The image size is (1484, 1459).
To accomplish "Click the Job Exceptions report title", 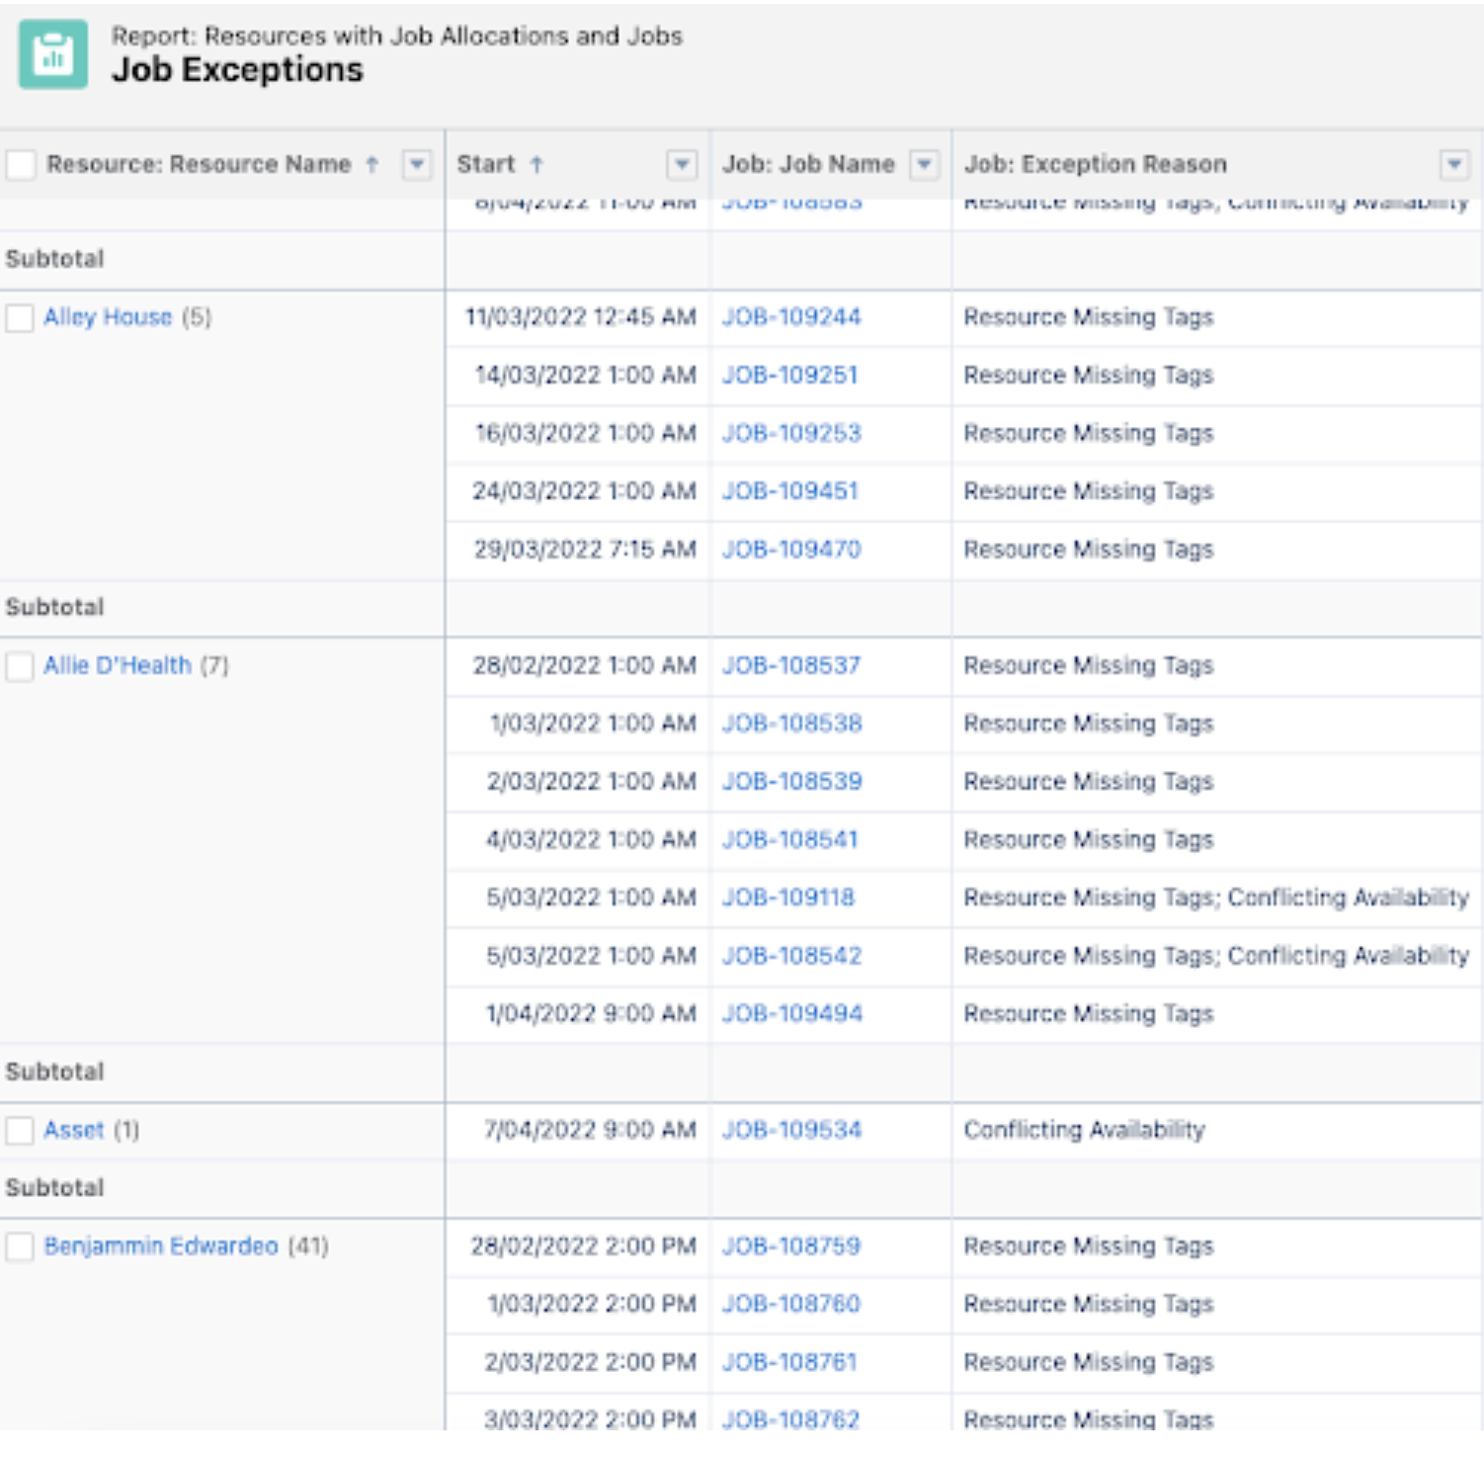I will [237, 70].
